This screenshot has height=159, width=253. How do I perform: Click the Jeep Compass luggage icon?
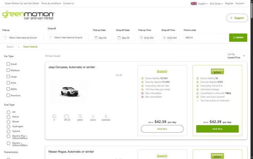point(66,116)
